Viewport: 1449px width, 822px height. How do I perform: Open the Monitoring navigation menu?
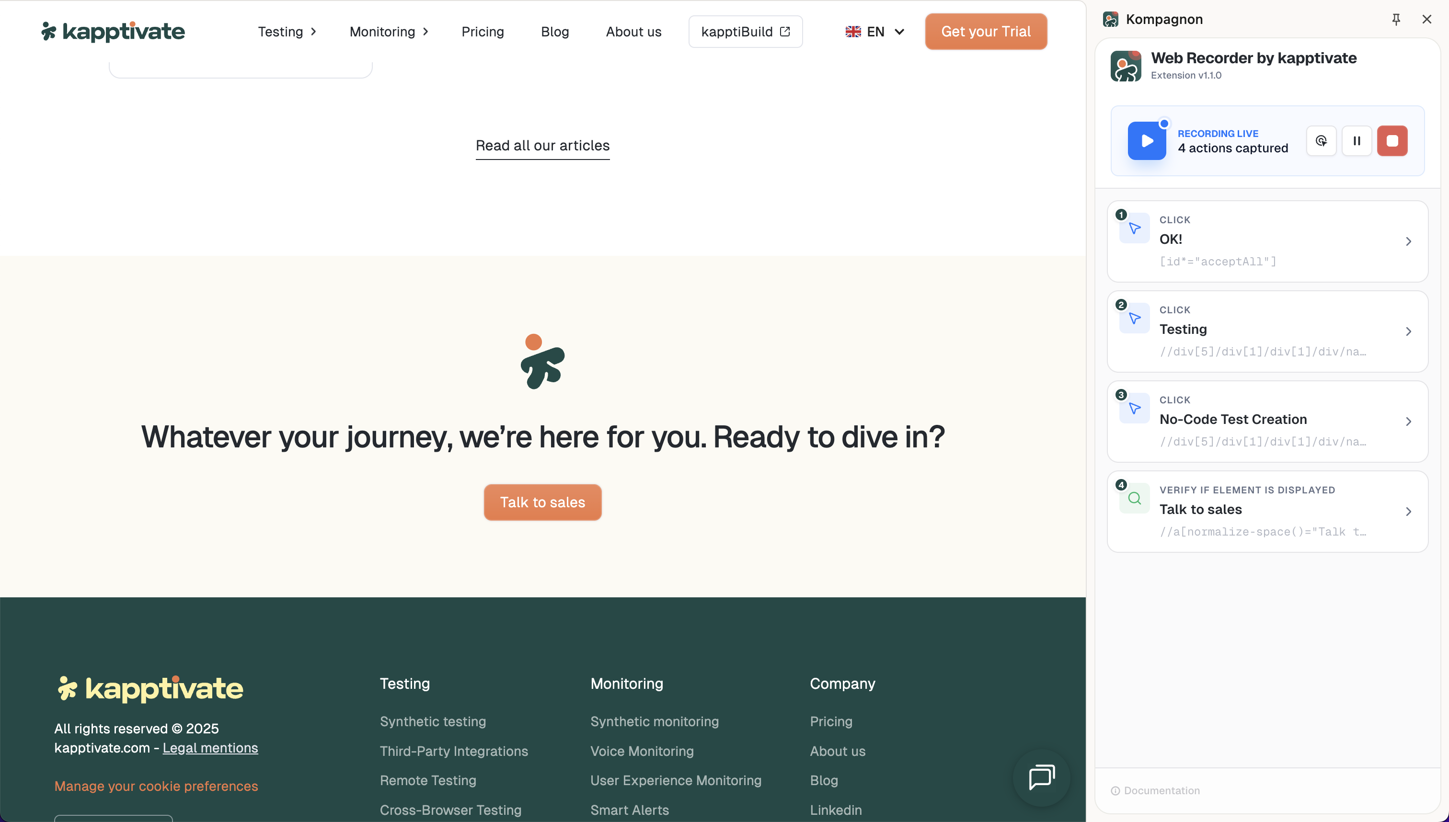pos(389,32)
